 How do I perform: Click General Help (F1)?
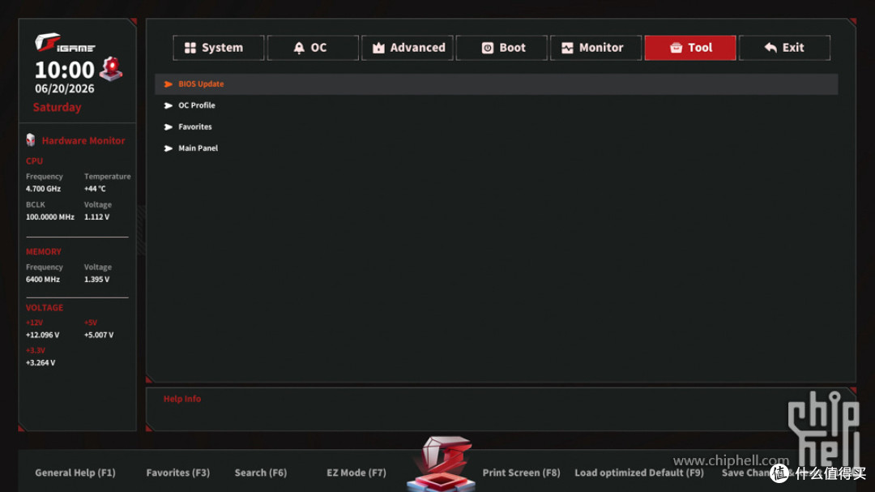click(x=75, y=473)
